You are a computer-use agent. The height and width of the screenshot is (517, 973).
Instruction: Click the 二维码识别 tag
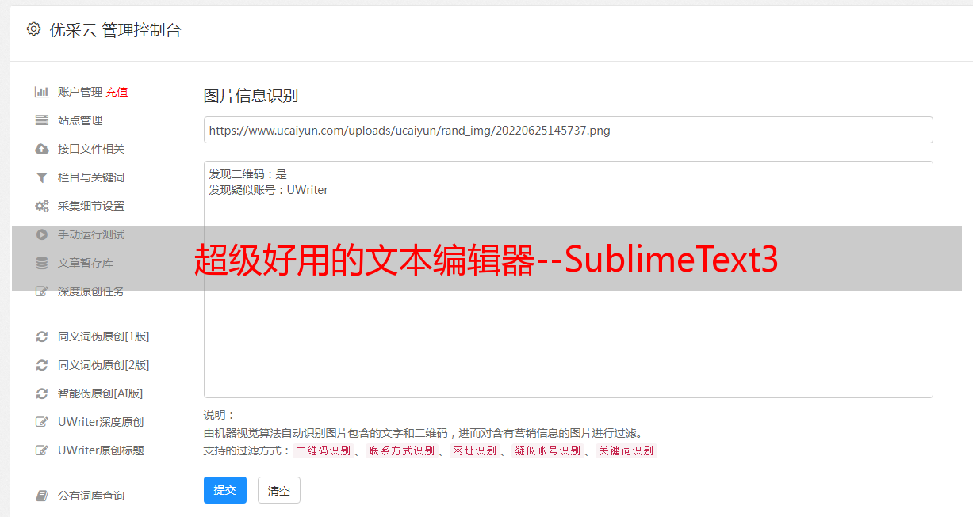coord(323,450)
